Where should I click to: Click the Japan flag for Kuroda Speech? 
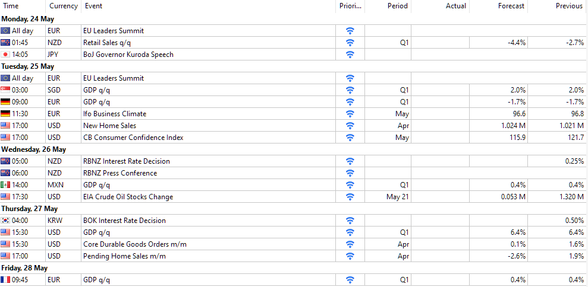point(5,55)
